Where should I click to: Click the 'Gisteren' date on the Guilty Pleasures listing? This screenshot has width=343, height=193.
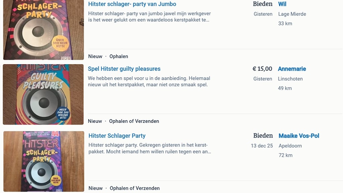coord(263,79)
